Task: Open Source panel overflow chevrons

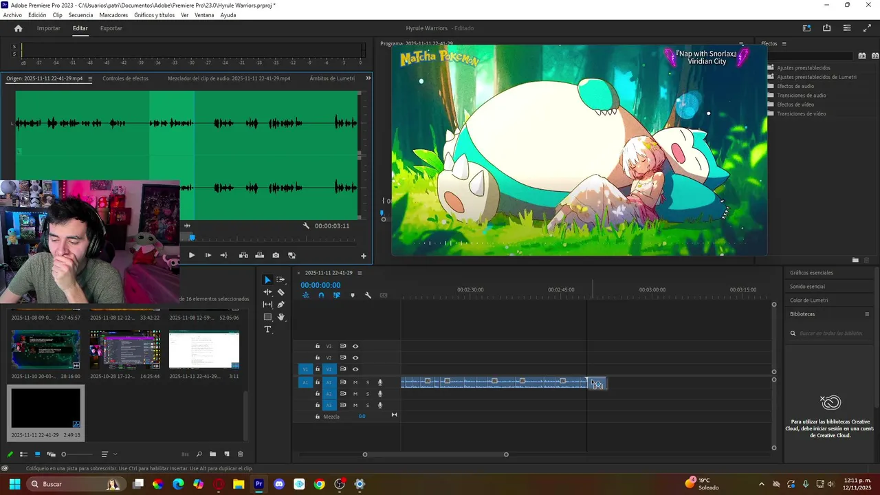Action: pos(368,78)
